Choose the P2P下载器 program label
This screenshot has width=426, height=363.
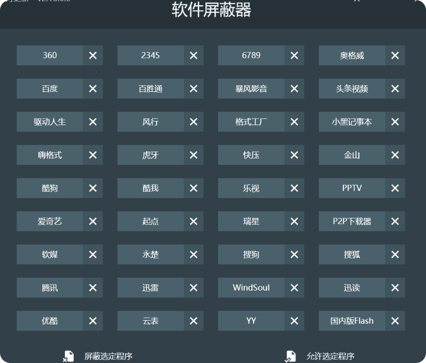click(x=352, y=222)
